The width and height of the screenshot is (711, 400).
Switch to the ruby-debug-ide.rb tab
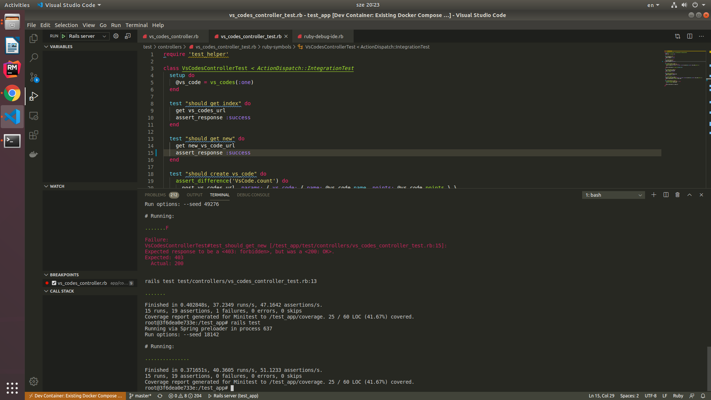click(323, 36)
